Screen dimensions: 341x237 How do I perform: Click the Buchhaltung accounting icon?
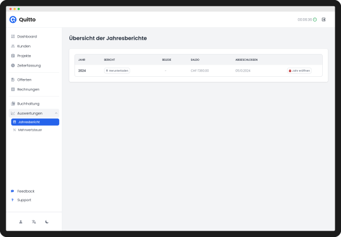click(x=13, y=103)
